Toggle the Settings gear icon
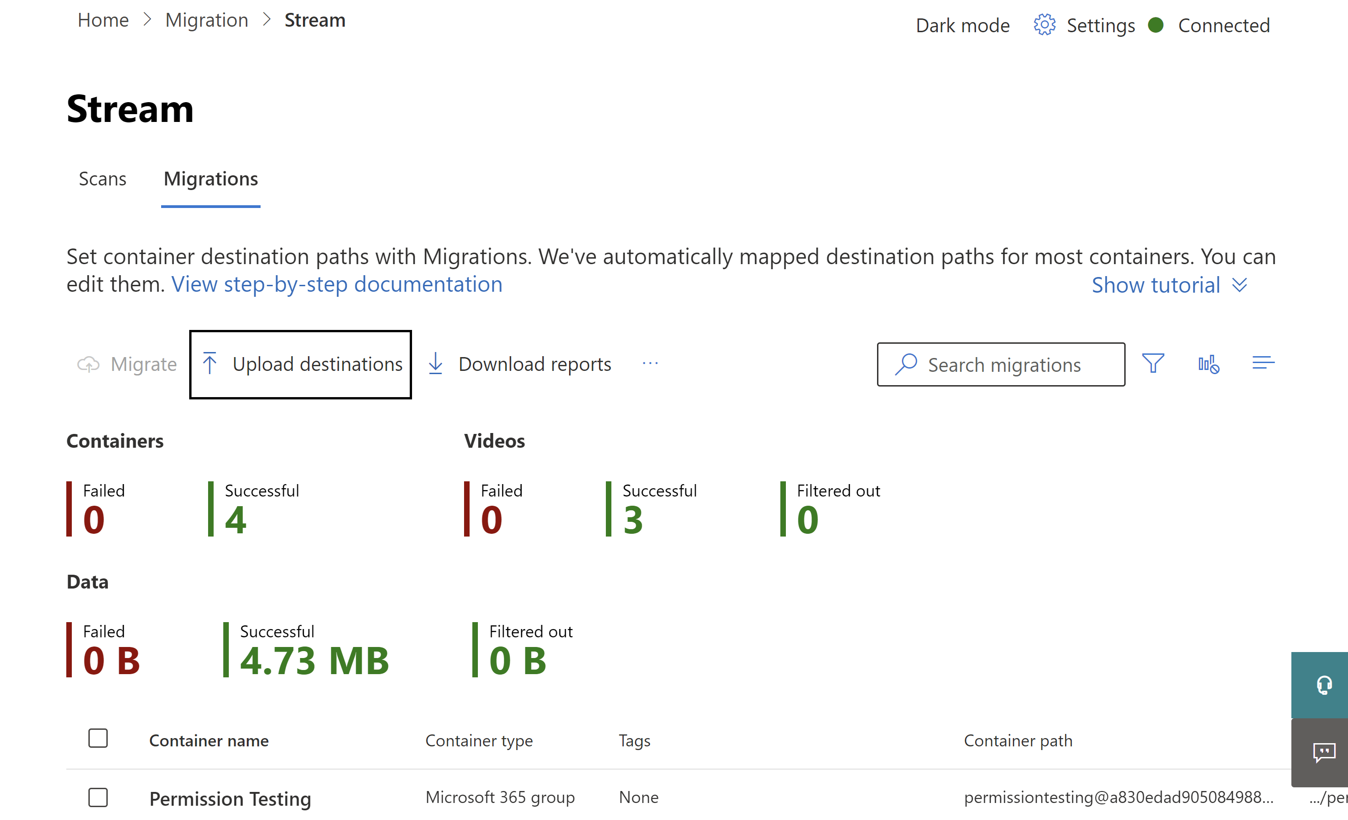Screen dimensions: 1348x820 [1043, 24]
